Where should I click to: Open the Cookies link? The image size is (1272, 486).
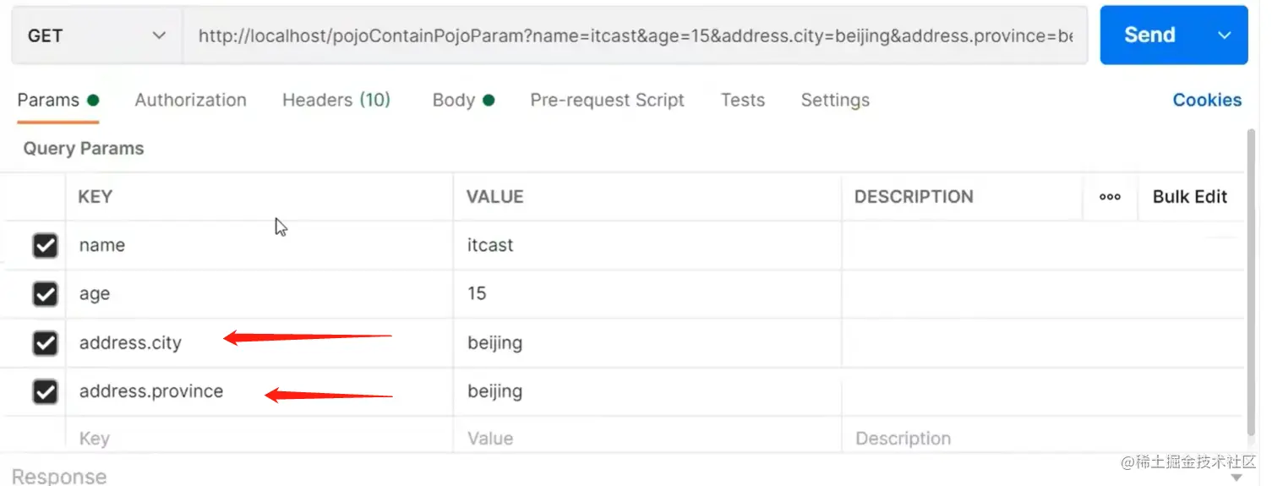click(x=1206, y=100)
